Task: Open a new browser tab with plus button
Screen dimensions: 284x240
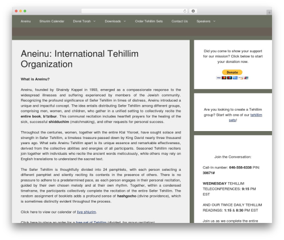Action: (269, 12)
